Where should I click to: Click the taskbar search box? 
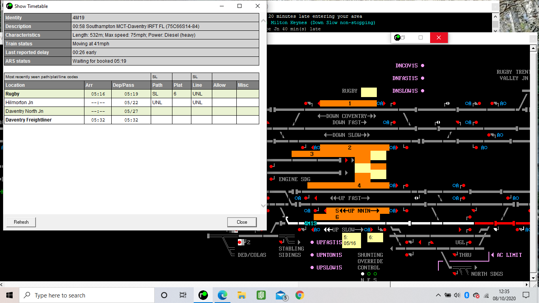coord(87,295)
